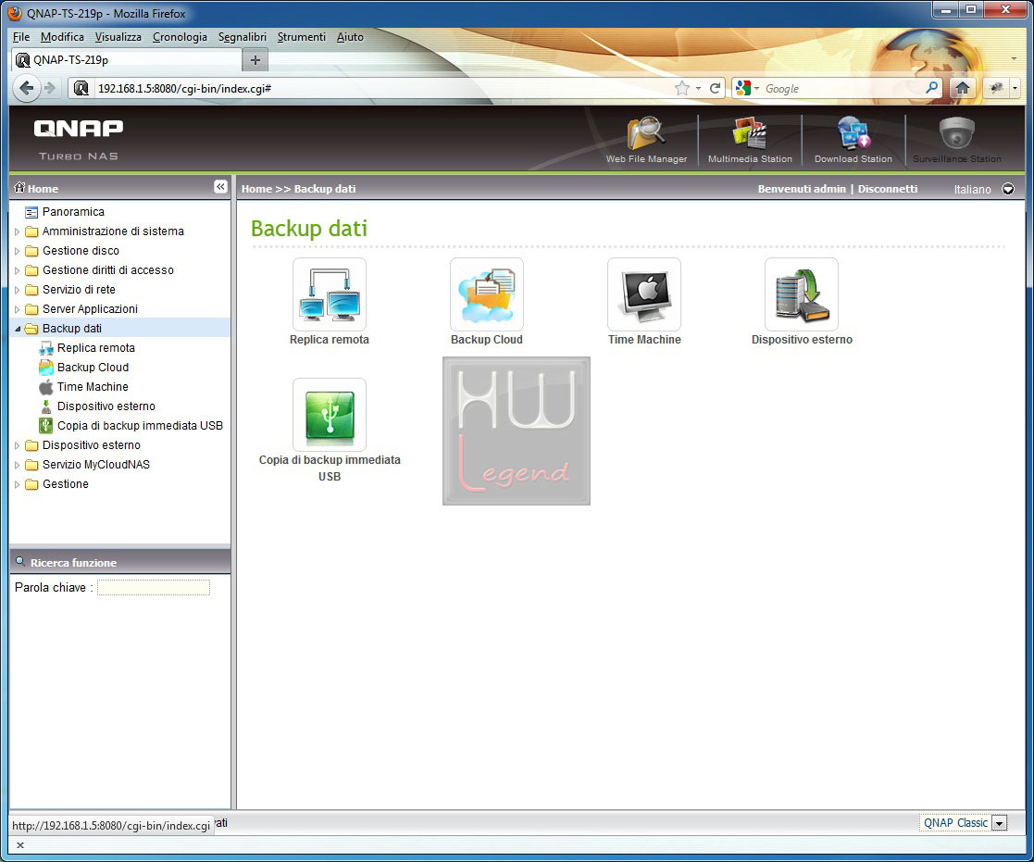This screenshot has height=862, width=1034.
Task: Click the Benvenuti admin text
Action: point(802,189)
